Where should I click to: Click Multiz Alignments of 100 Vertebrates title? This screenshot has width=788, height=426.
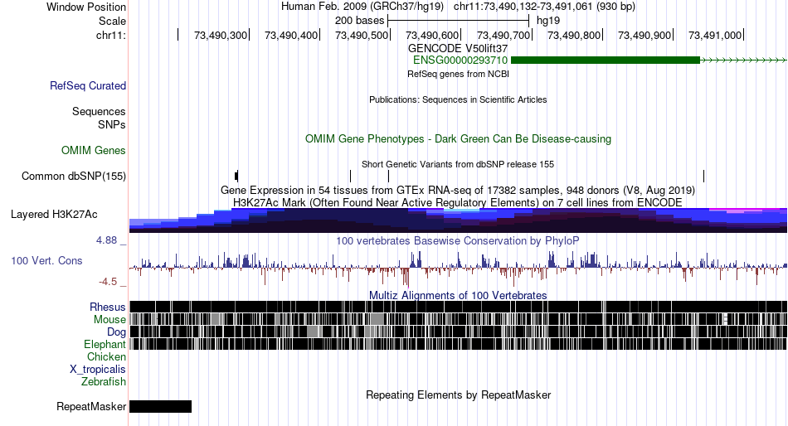(458, 295)
